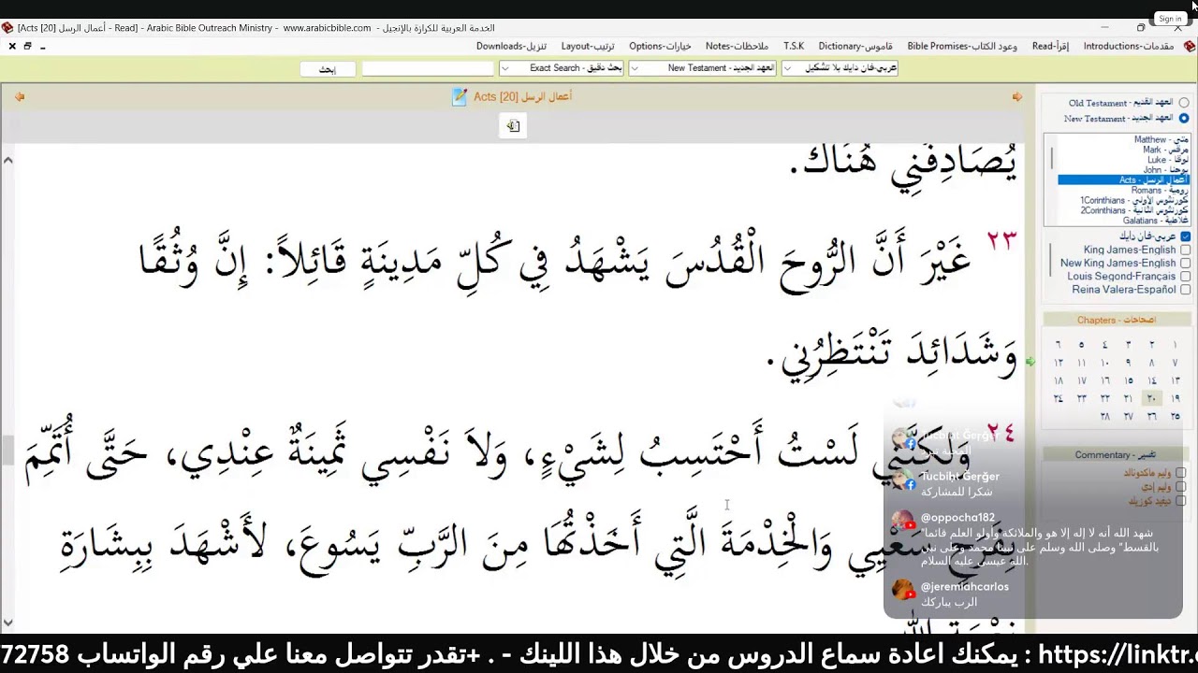Go to the next chapter with right orange arrow
This screenshot has height=673, width=1198.
coord(1017,96)
